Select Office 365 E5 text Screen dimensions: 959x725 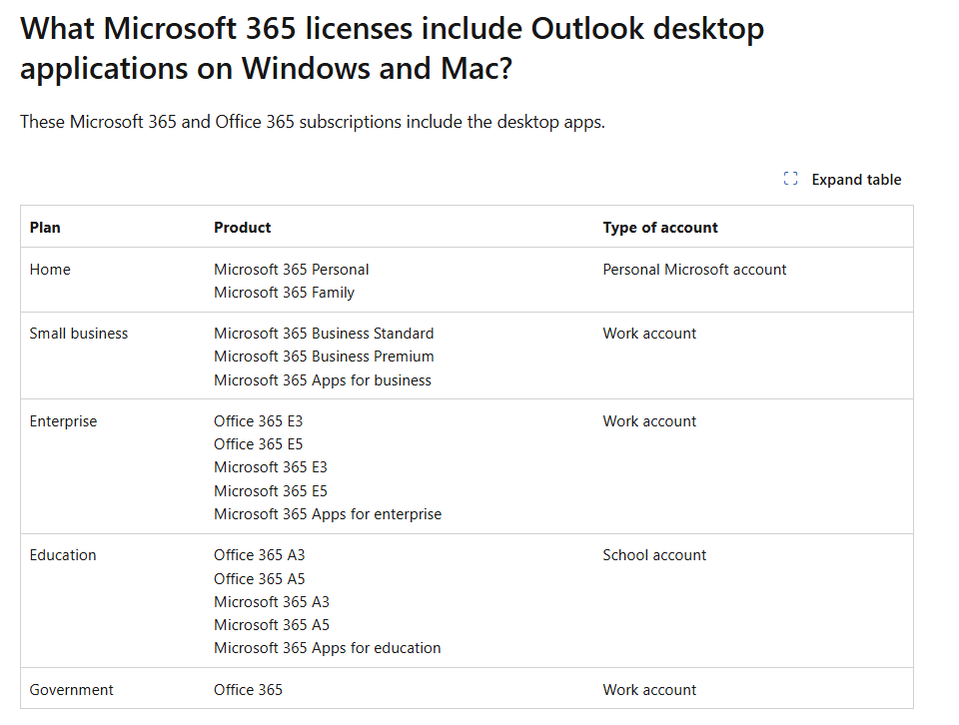click(258, 444)
